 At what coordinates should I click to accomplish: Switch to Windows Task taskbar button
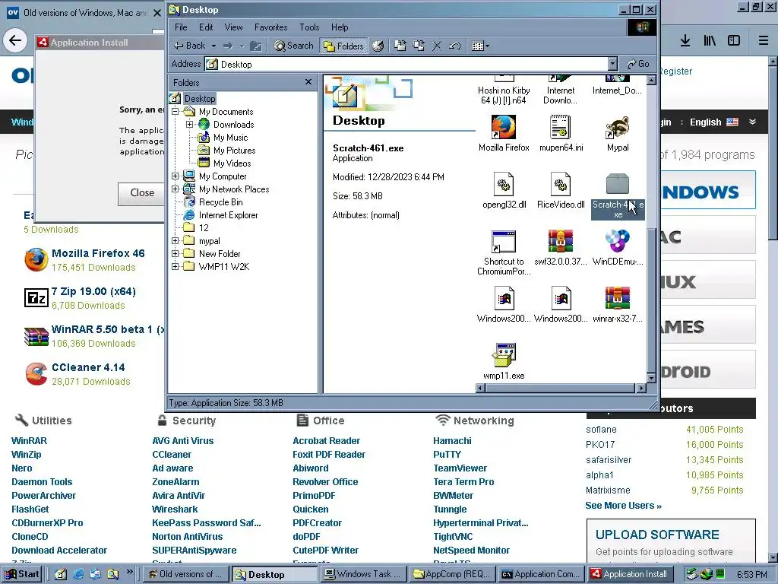point(362,574)
